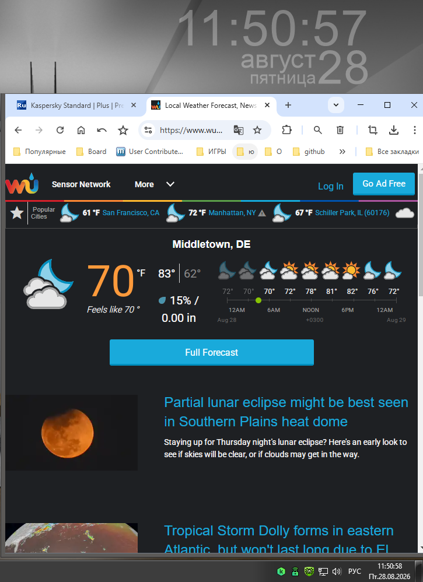Click the cloud icon after Schiller Park
423x582 pixels.
405,213
